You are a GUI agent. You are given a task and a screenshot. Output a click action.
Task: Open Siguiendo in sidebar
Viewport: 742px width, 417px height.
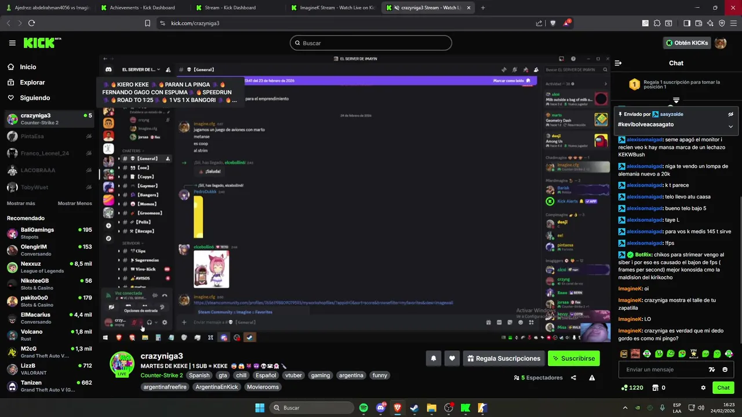pyautogui.click(x=35, y=98)
